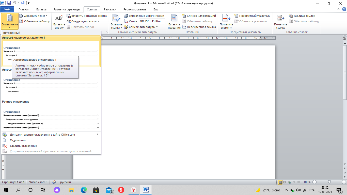Viewport: 347px width, 195px height.
Task: Expand the Add Text (Добавить текст) dropdown
Action: click(x=34, y=16)
